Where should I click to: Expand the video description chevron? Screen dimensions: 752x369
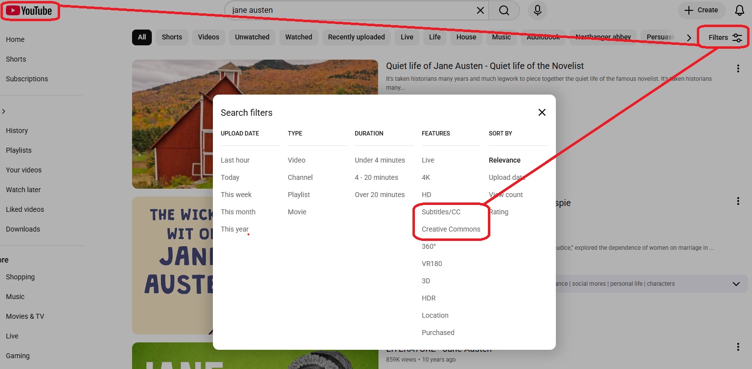pyautogui.click(x=736, y=283)
